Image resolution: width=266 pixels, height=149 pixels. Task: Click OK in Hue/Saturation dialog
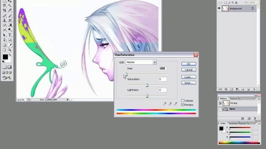click(x=188, y=64)
